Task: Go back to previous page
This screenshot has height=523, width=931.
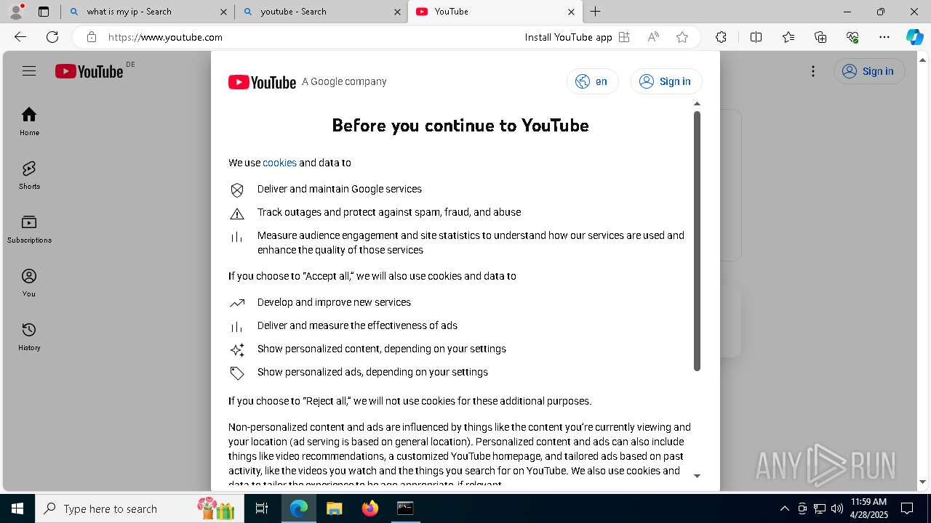Action: 20,37
